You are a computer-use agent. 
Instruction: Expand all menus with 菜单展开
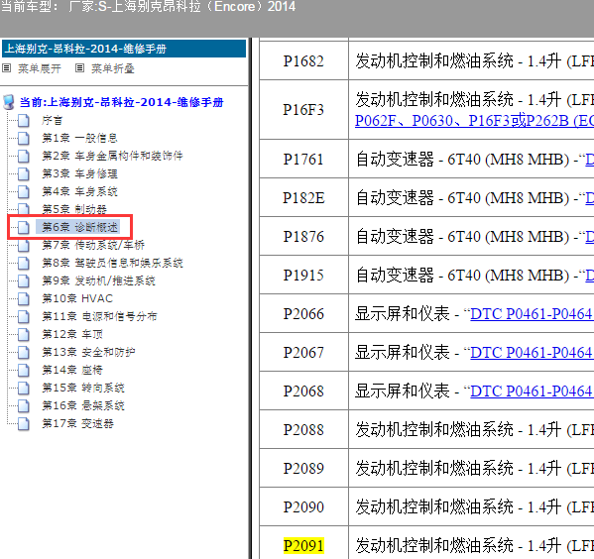click(x=40, y=68)
